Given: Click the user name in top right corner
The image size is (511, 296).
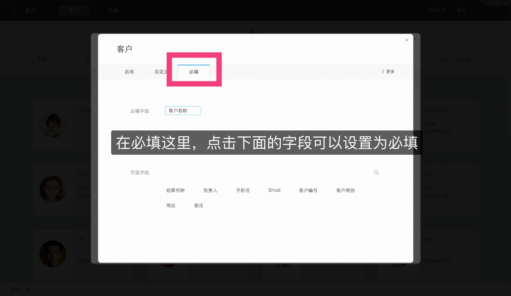Looking at the screenshot, I should point(436,10).
